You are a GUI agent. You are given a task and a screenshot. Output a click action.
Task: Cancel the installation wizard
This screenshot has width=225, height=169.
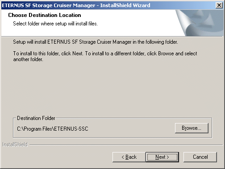(x=200, y=157)
